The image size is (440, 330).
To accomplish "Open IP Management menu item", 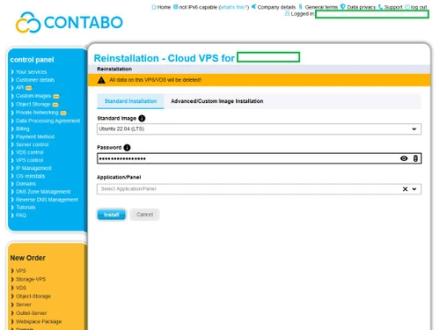I will 33,168.
